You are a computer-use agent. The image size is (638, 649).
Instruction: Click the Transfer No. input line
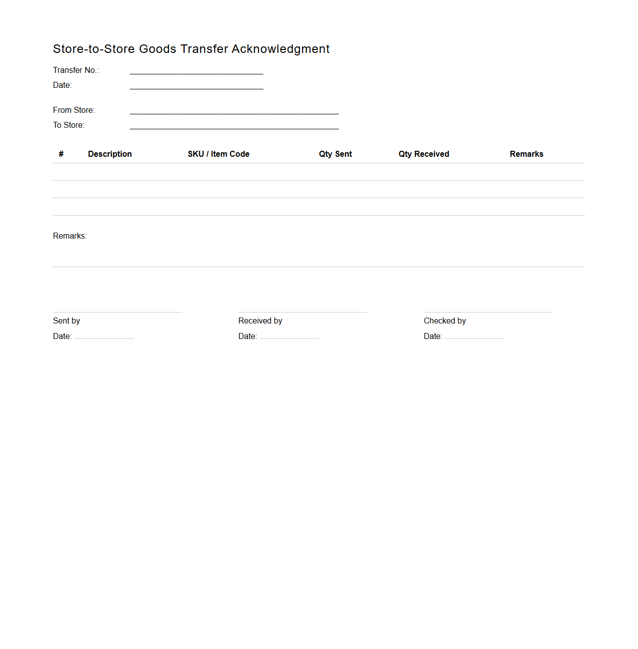(197, 72)
